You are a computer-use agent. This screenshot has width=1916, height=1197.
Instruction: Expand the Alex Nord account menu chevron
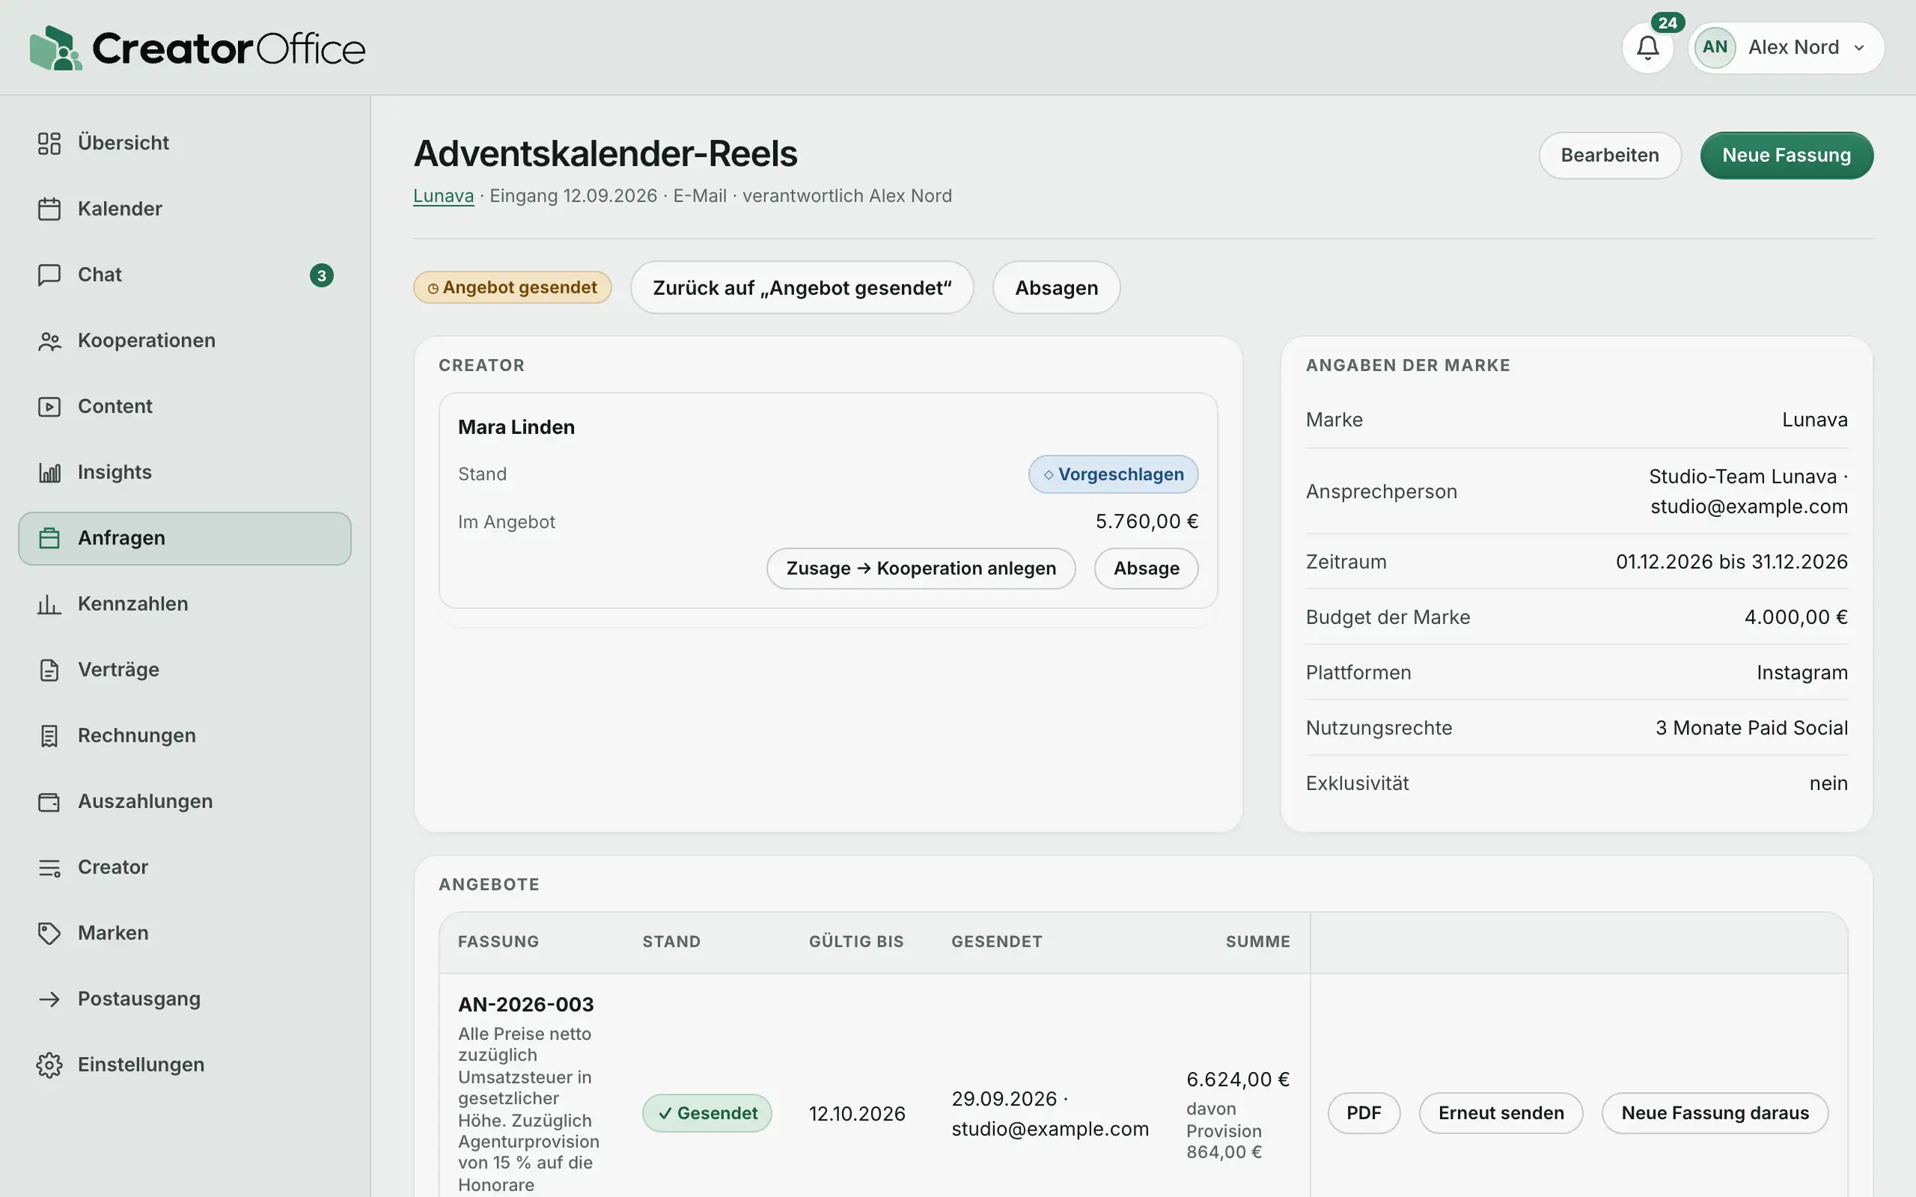(x=1859, y=49)
